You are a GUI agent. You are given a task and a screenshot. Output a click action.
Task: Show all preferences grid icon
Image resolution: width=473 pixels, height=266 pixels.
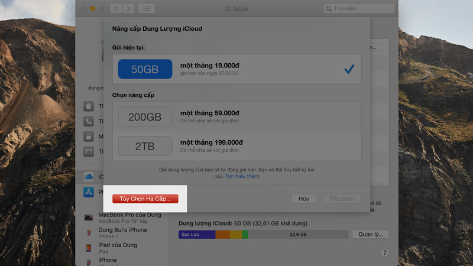click(x=146, y=8)
